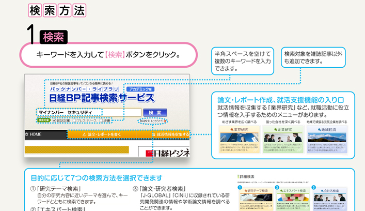Click the 狙った会社を深く調べる caption
This screenshot has width=365, height=211.
[x=283, y=122]
